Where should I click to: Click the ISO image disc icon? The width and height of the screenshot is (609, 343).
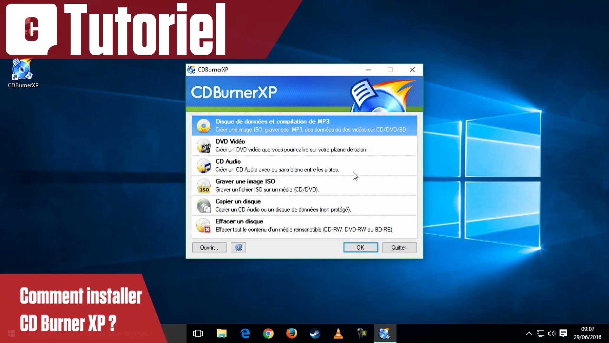point(204,186)
